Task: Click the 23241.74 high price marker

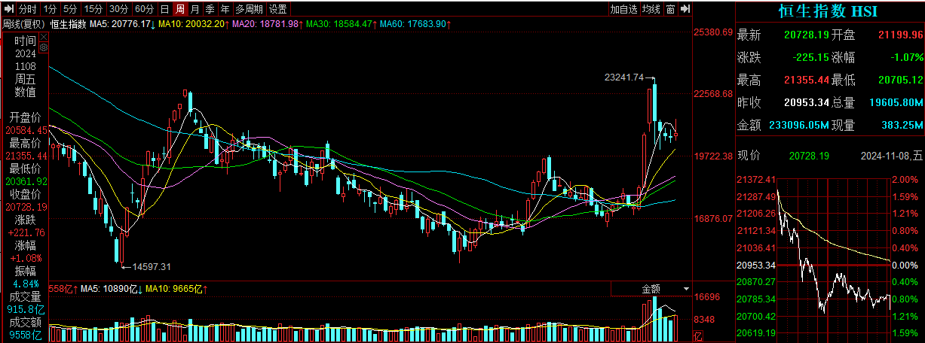Action: (624, 77)
